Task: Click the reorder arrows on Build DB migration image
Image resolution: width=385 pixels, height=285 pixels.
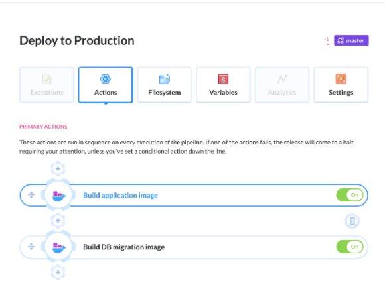Action: pos(31,247)
